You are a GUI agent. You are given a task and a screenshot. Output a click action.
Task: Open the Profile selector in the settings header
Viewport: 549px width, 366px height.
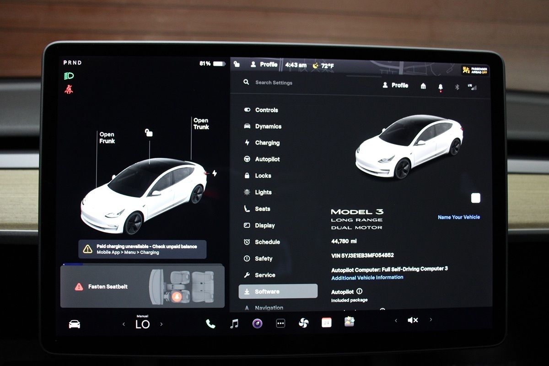395,86
